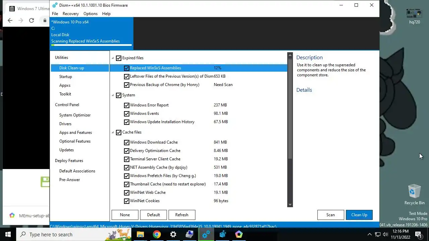Uncheck Previous Backup of Chrome checkbox

pyautogui.click(x=126, y=85)
